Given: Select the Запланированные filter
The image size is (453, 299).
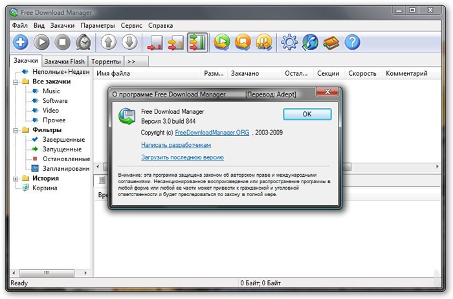Looking at the screenshot, I should point(66,169).
